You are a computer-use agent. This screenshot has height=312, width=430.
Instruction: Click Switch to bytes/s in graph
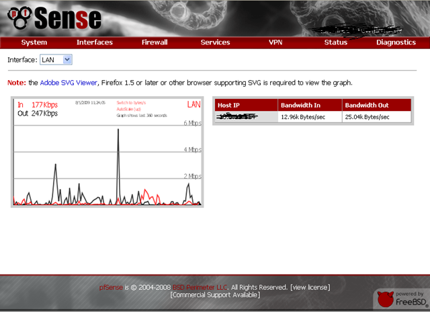tap(131, 103)
